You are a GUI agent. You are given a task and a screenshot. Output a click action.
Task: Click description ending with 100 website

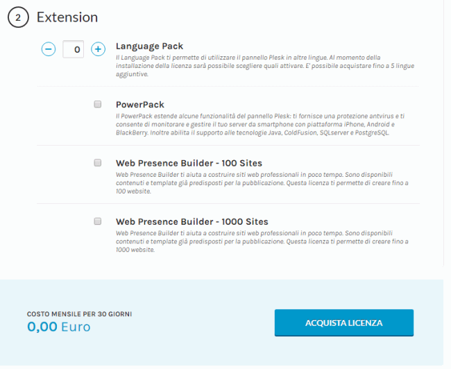(x=262, y=183)
